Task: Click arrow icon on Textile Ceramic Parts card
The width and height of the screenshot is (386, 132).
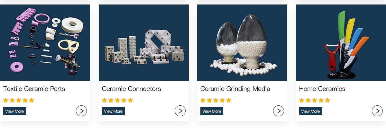Action: pos(81,111)
